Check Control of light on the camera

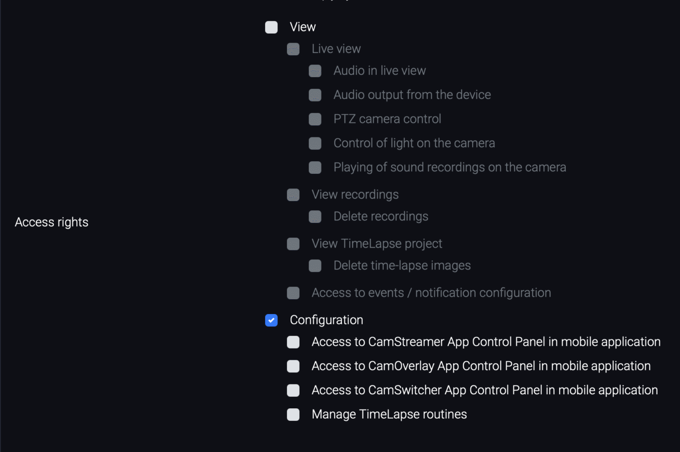point(315,143)
